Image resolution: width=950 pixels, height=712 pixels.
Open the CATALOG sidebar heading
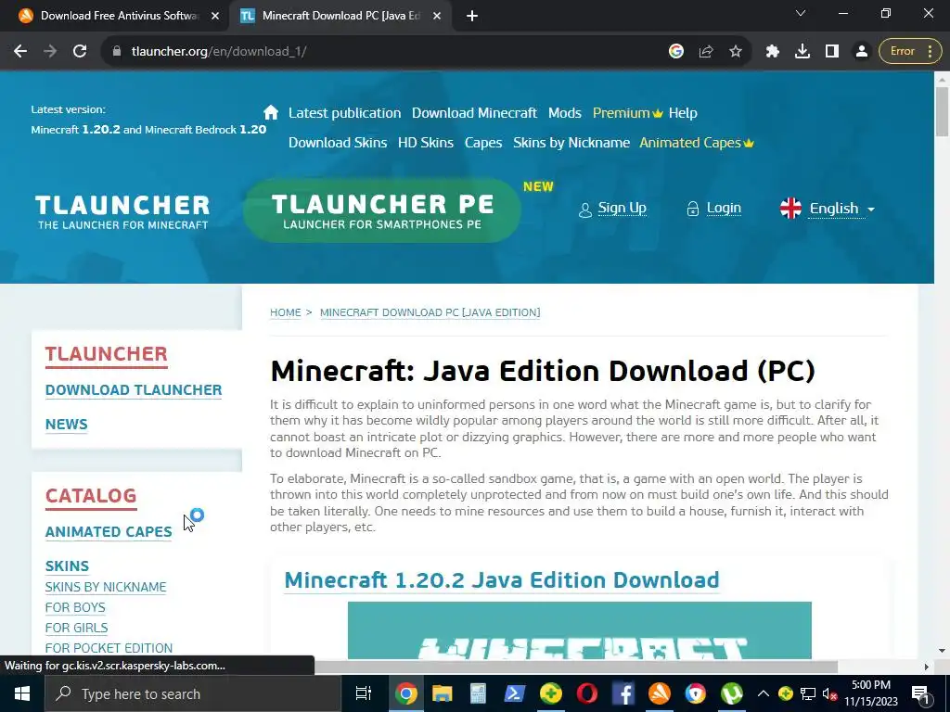(91, 496)
